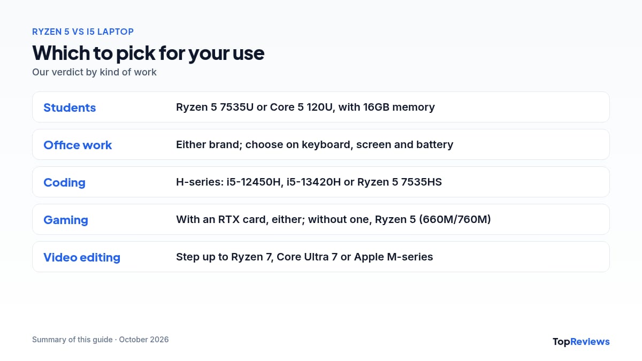Viewport: 642px width, 361px height.
Task: Click the 'RYZEN 5 VS I5 LAPTOP' heading label
Action: 83,32
